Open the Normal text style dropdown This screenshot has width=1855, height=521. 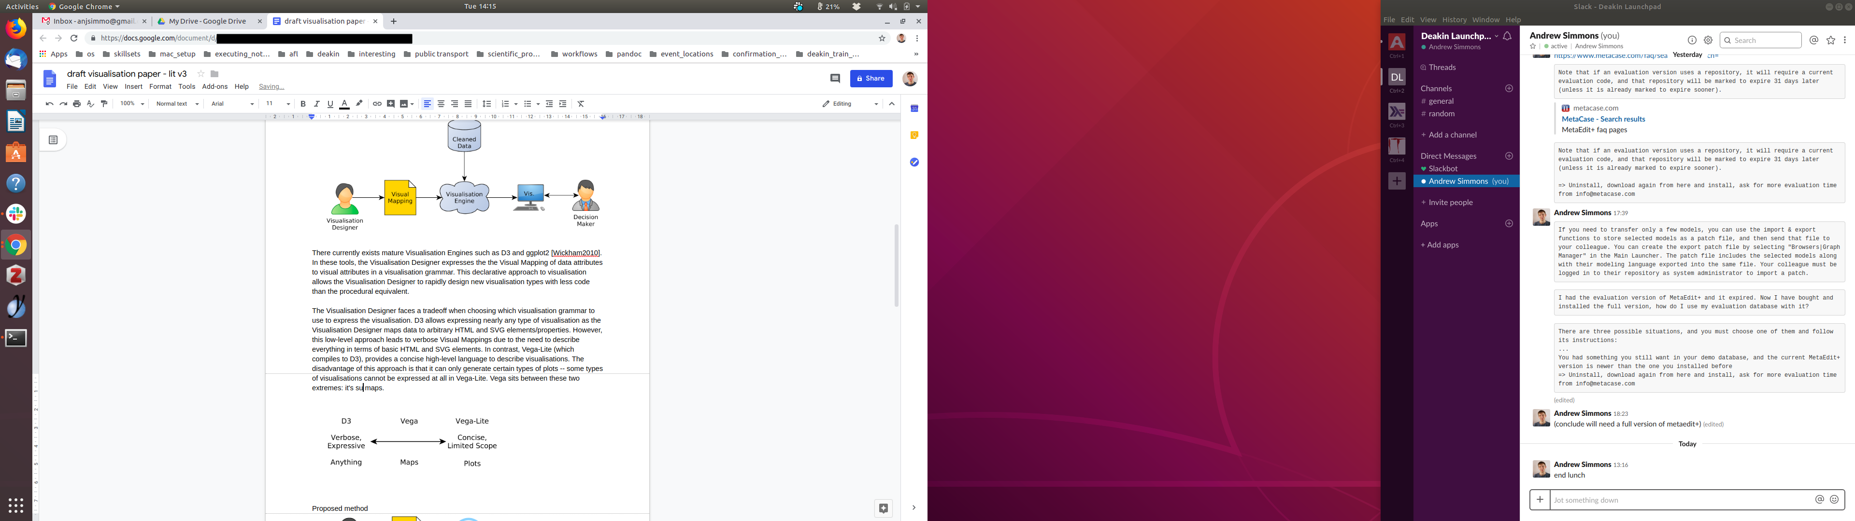coord(177,104)
